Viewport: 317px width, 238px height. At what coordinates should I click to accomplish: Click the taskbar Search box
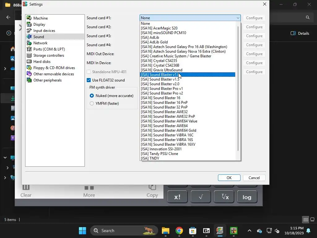pyautogui.click(x=124, y=231)
